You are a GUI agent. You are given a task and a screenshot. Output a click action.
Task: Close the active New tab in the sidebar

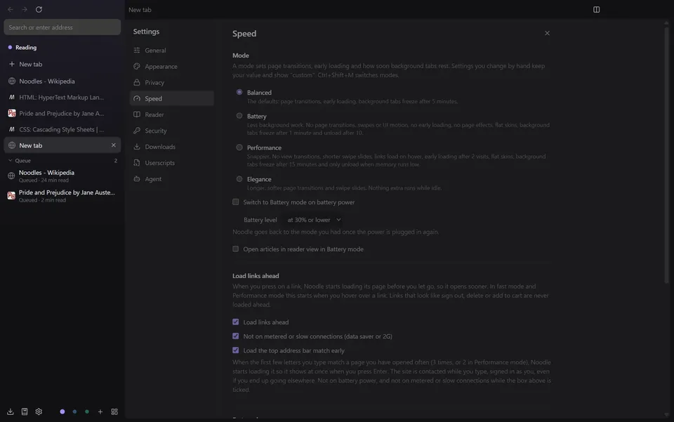coord(114,145)
